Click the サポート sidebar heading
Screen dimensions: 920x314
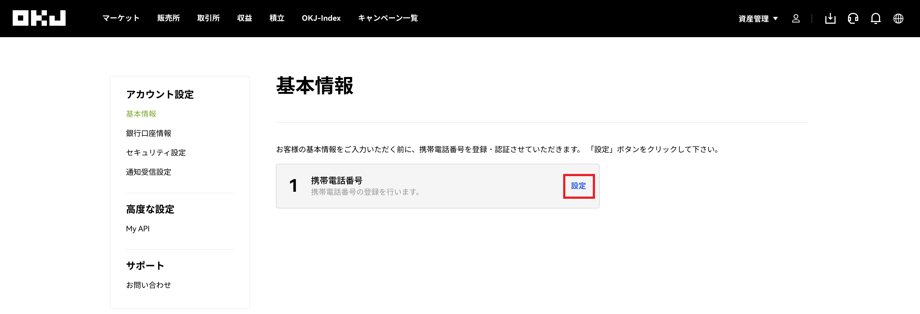(x=145, y=266)
